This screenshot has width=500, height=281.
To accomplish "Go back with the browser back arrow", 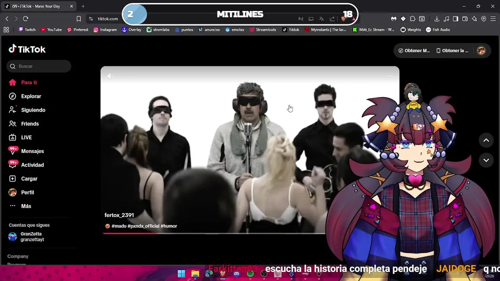I will click(7, 19).
